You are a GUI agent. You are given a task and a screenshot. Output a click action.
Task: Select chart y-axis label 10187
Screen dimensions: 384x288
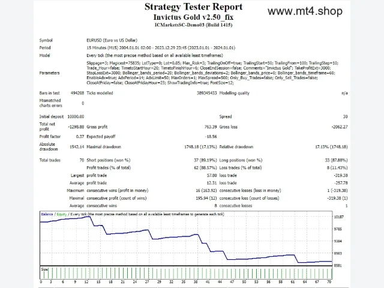click(x=339, y=217)
